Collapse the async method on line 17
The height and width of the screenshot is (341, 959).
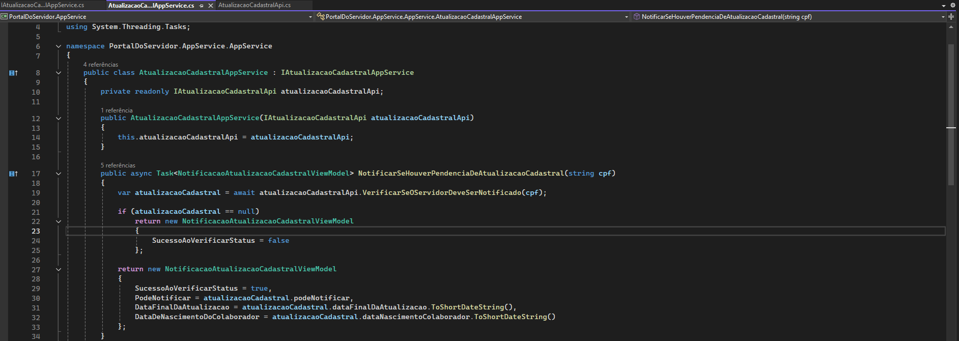(59, 174)
